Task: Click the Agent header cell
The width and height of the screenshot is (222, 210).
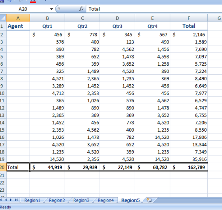Action: point(18,26)
